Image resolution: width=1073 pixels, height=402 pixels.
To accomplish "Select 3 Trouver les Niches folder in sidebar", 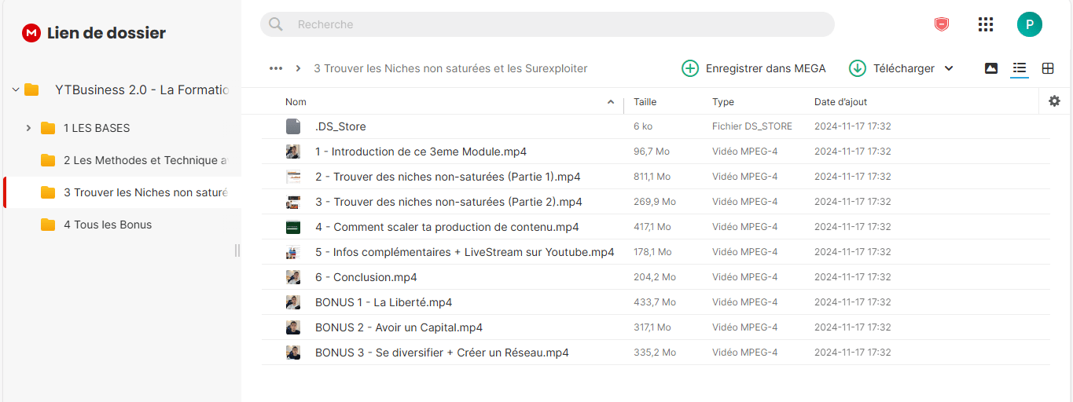I will pos(145,192).
